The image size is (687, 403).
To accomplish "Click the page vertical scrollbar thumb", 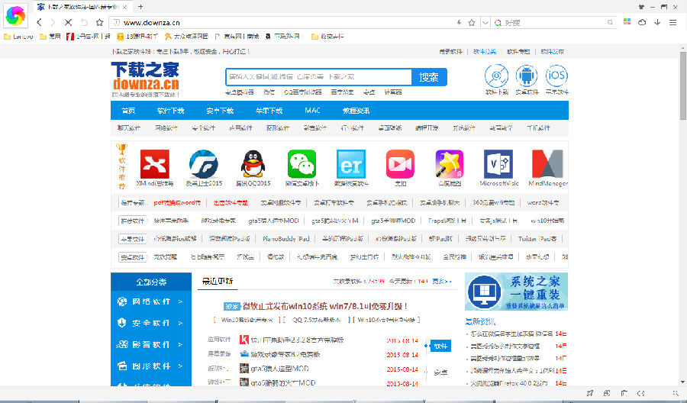I will [x=682, y=86].
